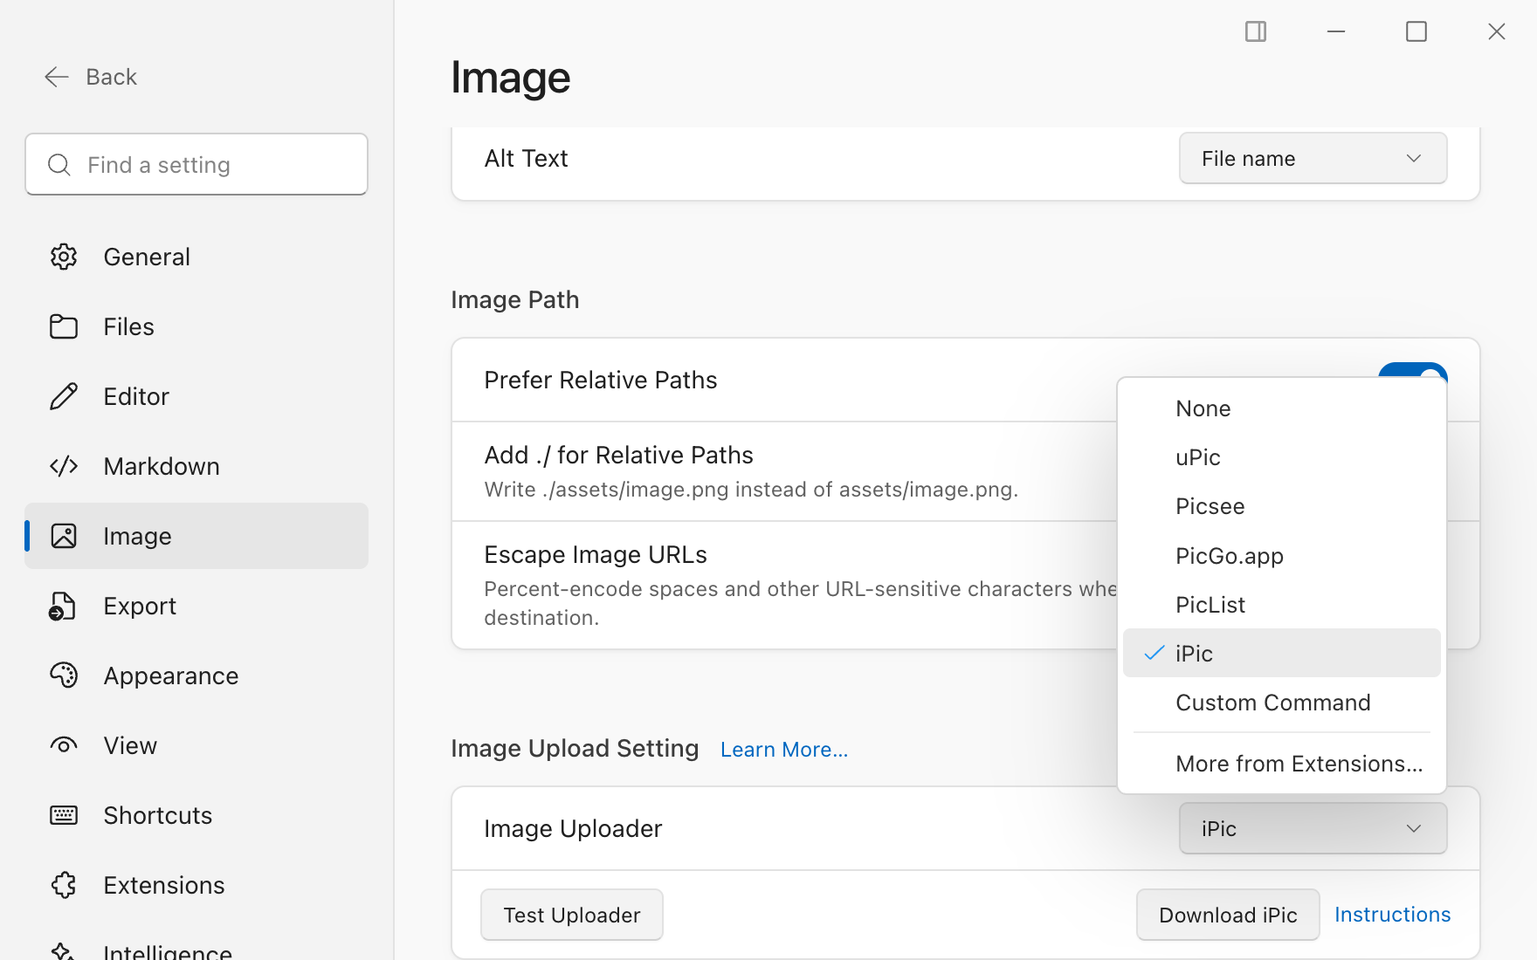Click the Export document icon
The width and height of the screenshot is (1537, 960).
tap(63, 606)
